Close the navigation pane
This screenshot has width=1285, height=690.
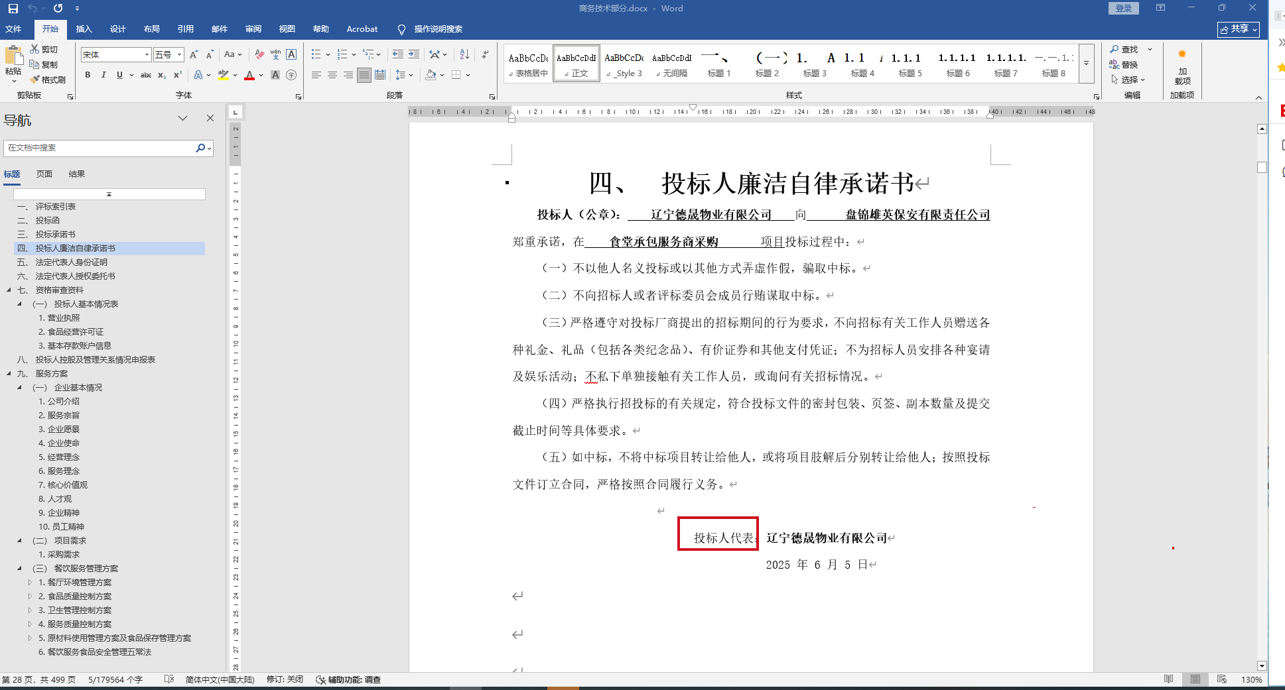point(210,118)
